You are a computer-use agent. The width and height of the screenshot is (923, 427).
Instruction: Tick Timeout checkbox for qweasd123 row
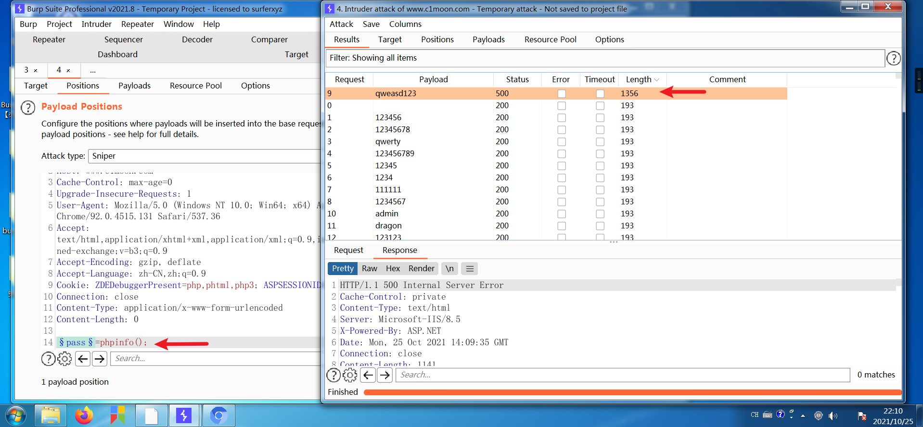click(600, 94)
